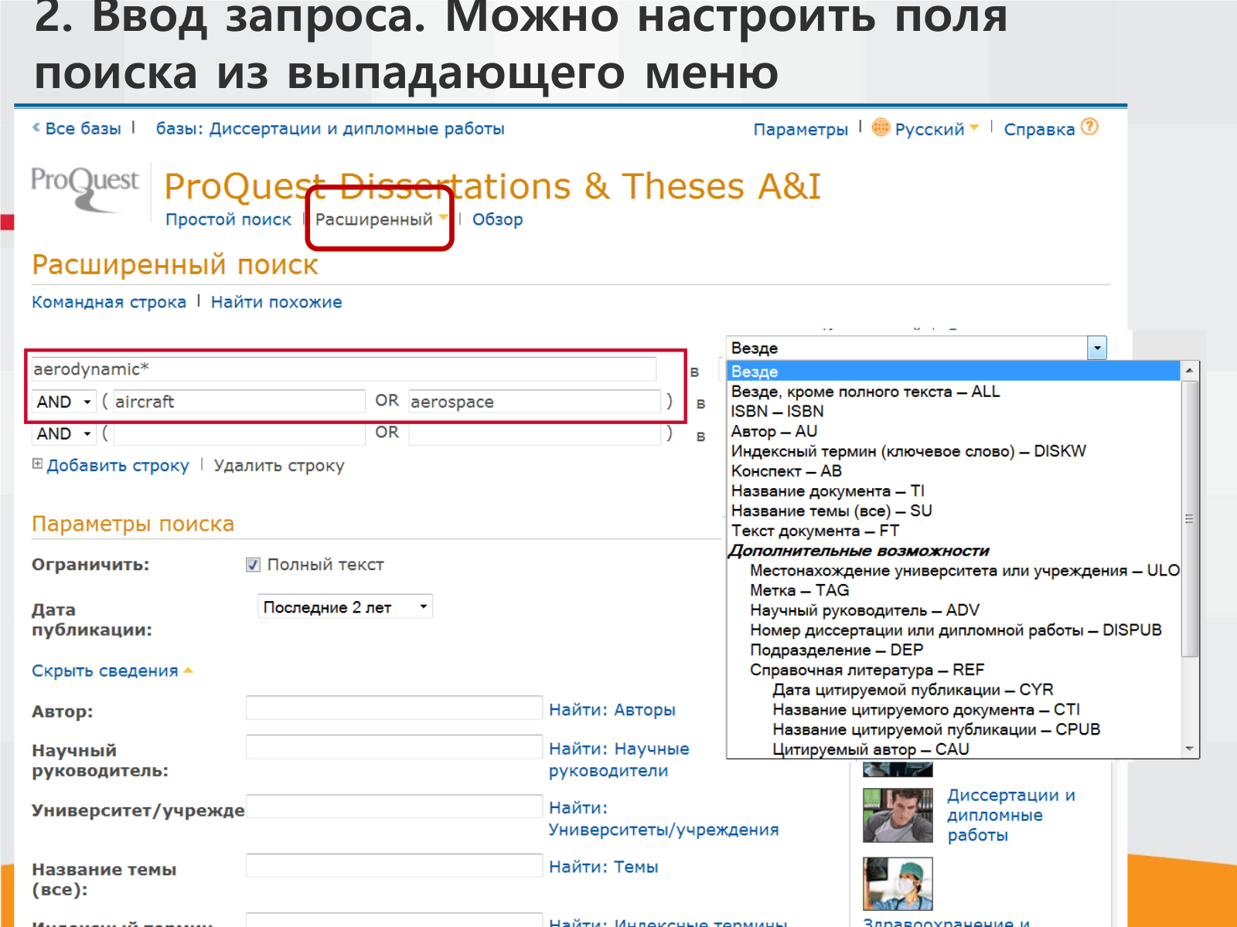Click the ProQuest logo
This screenshot has width=1237, height=927.
click(x=84, y=189)
